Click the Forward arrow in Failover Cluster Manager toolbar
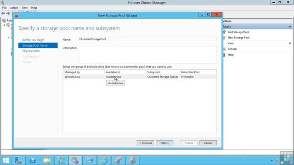Viewport: 294px width, 165px height. (x=8, y=13)
